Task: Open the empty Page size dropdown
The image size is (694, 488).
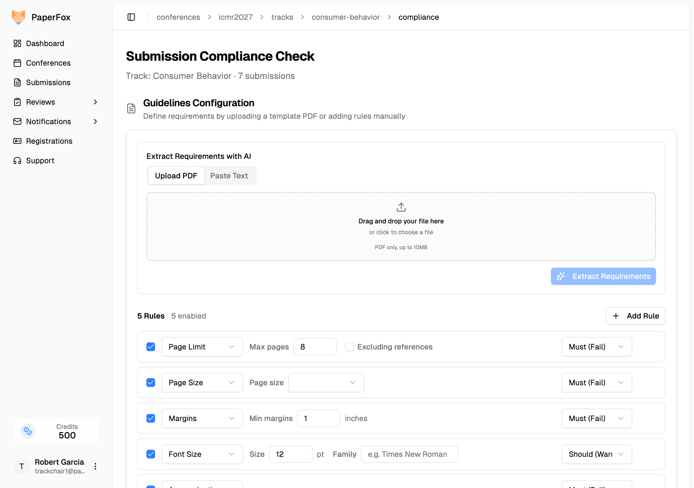Action: click(x=326, y=383)
